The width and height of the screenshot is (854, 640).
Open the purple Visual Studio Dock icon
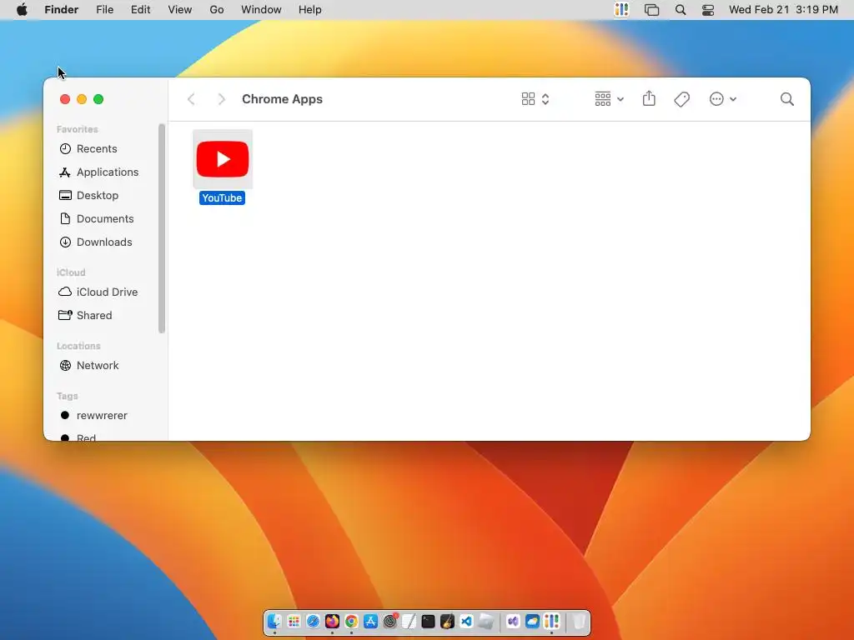tap(513, 621)
